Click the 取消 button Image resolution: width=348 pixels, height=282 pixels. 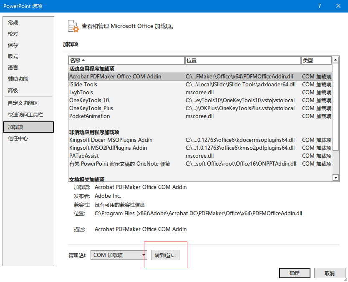(x=330, y=273)
